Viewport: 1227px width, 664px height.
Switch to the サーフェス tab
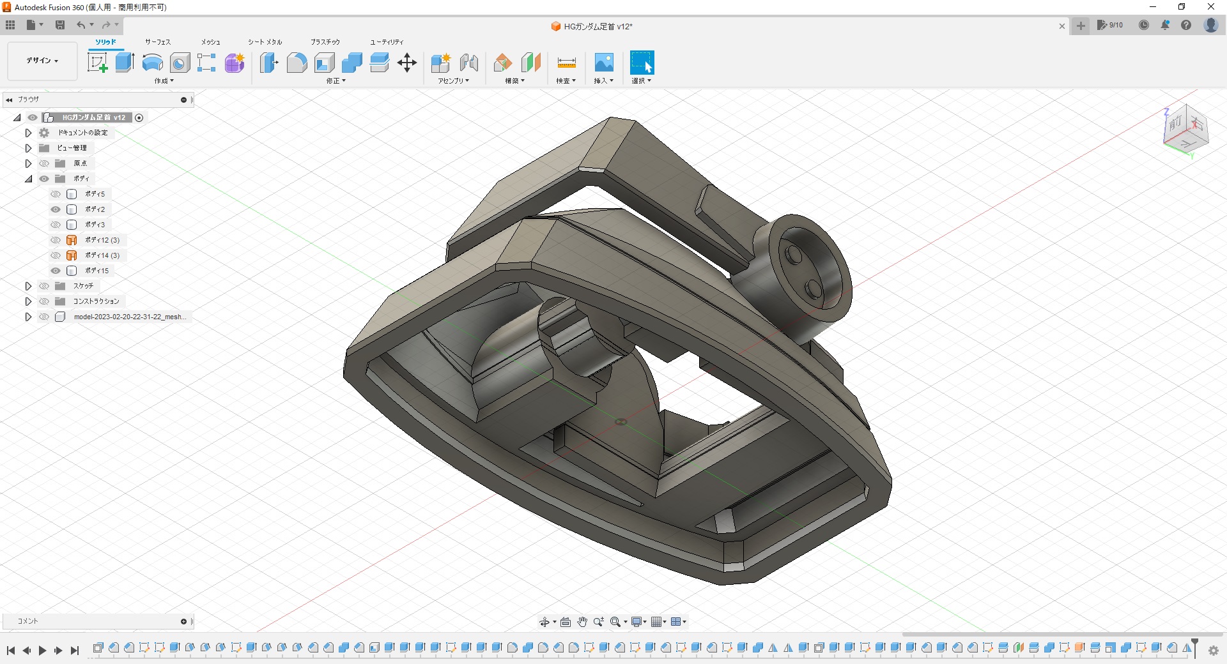tap(157, 42)
